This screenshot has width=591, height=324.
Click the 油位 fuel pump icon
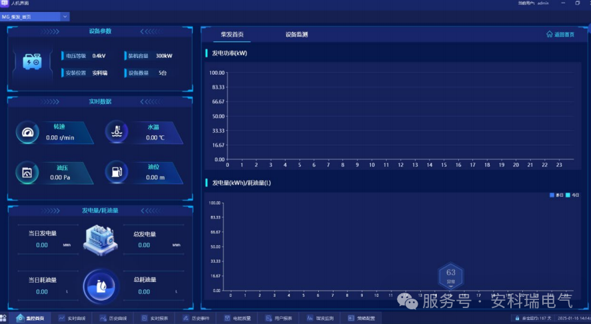(x=117, y=172)
